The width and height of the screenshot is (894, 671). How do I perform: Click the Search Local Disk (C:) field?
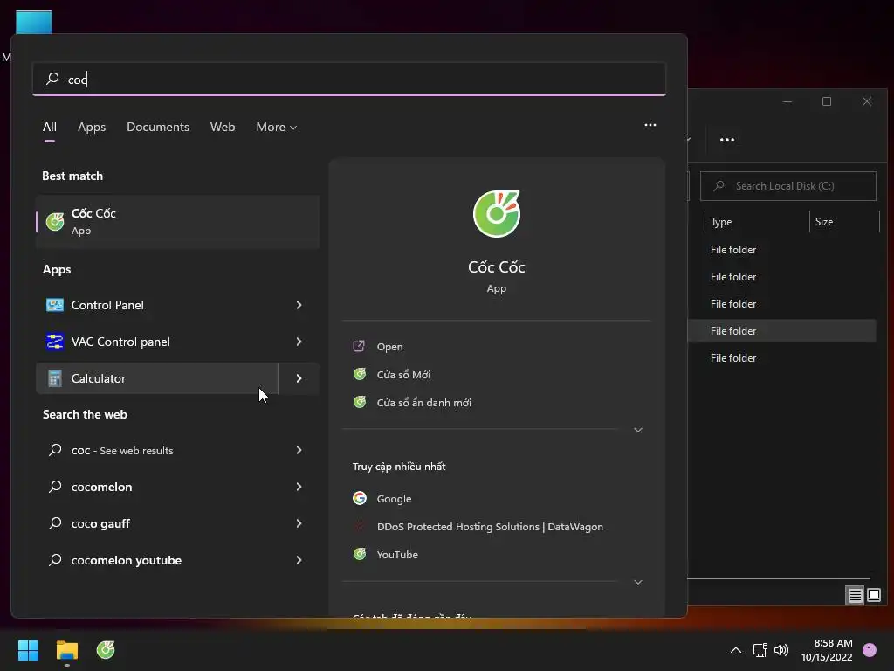click(x=788, y=186)
